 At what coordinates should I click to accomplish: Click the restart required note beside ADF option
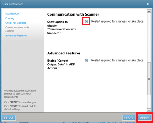pos(118,60)
